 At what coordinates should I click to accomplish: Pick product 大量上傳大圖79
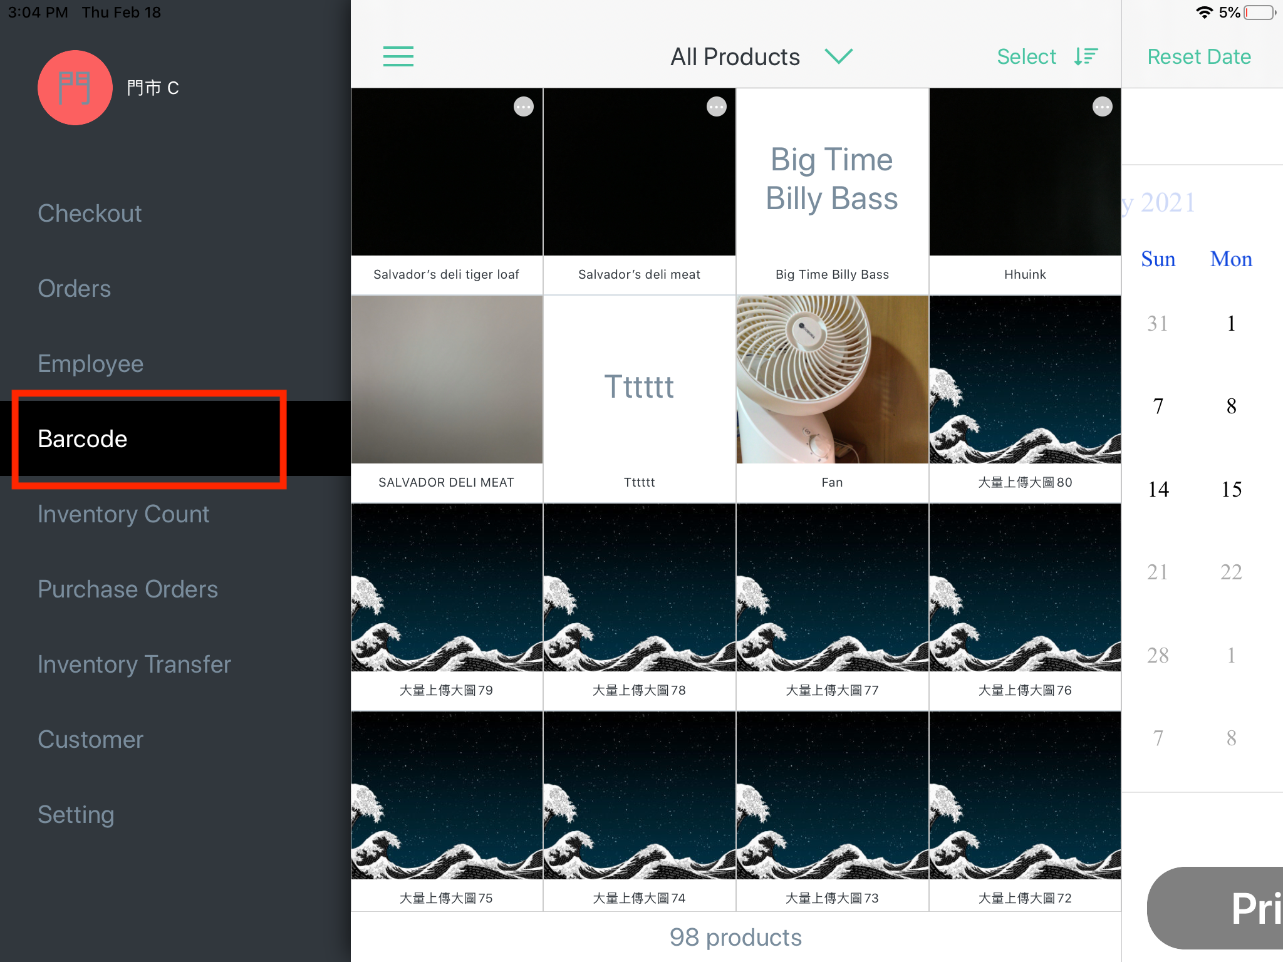[x=447, y=607]
